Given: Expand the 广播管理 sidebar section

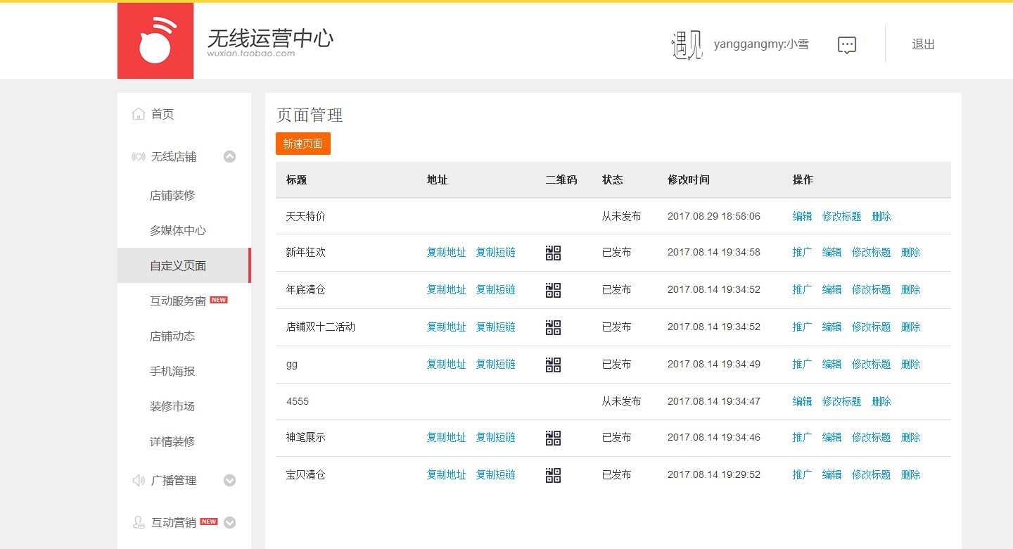Looking at the screenshot, I should [229, 481].
